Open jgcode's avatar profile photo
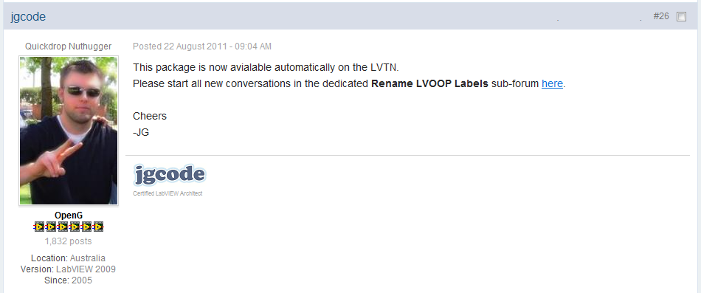The height and width of the screenshot is (293, 701). pos(69,131)
